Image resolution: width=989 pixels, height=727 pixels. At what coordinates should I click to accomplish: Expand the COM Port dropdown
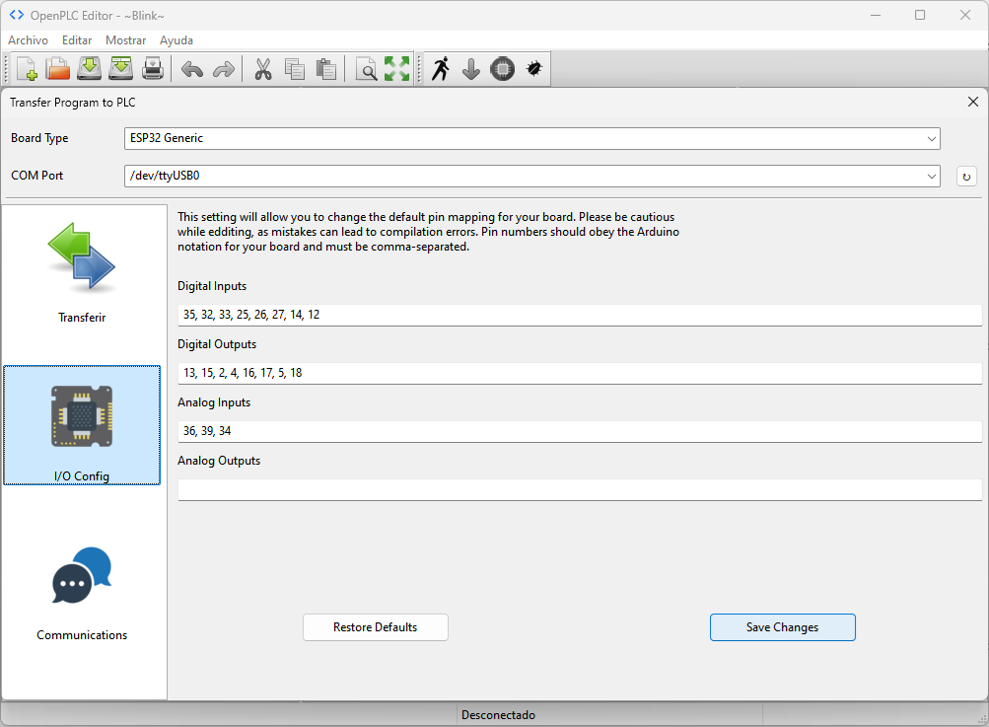point(532,177)
